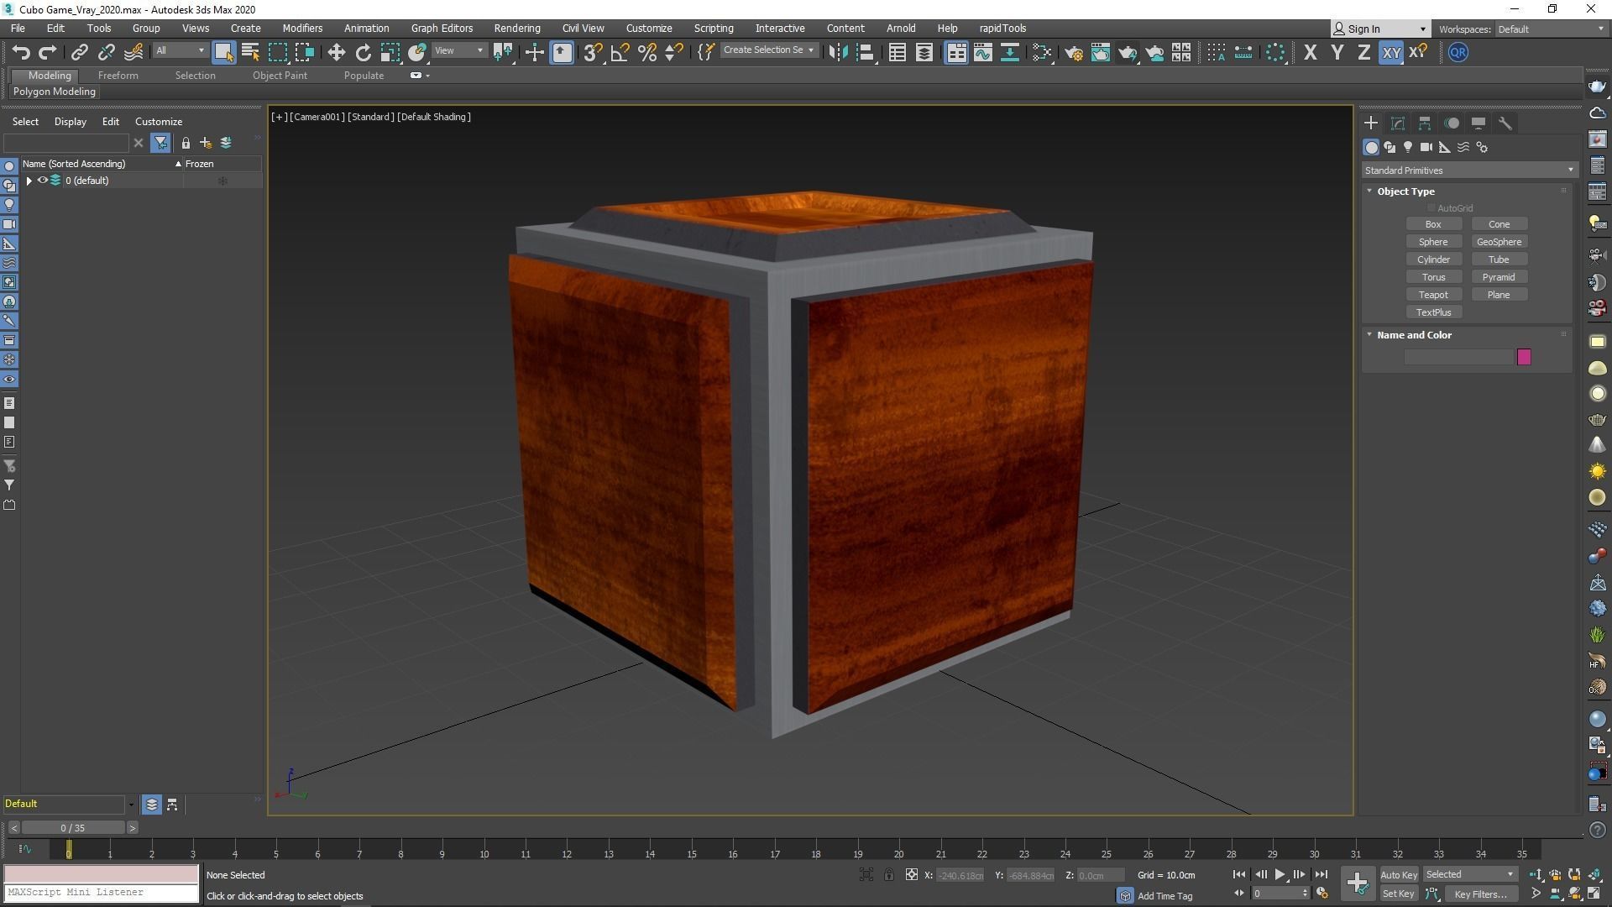Toggle the Angle Snap icon
The width and height of the screenshot is (1612, 907).
(x=620, y=52)
